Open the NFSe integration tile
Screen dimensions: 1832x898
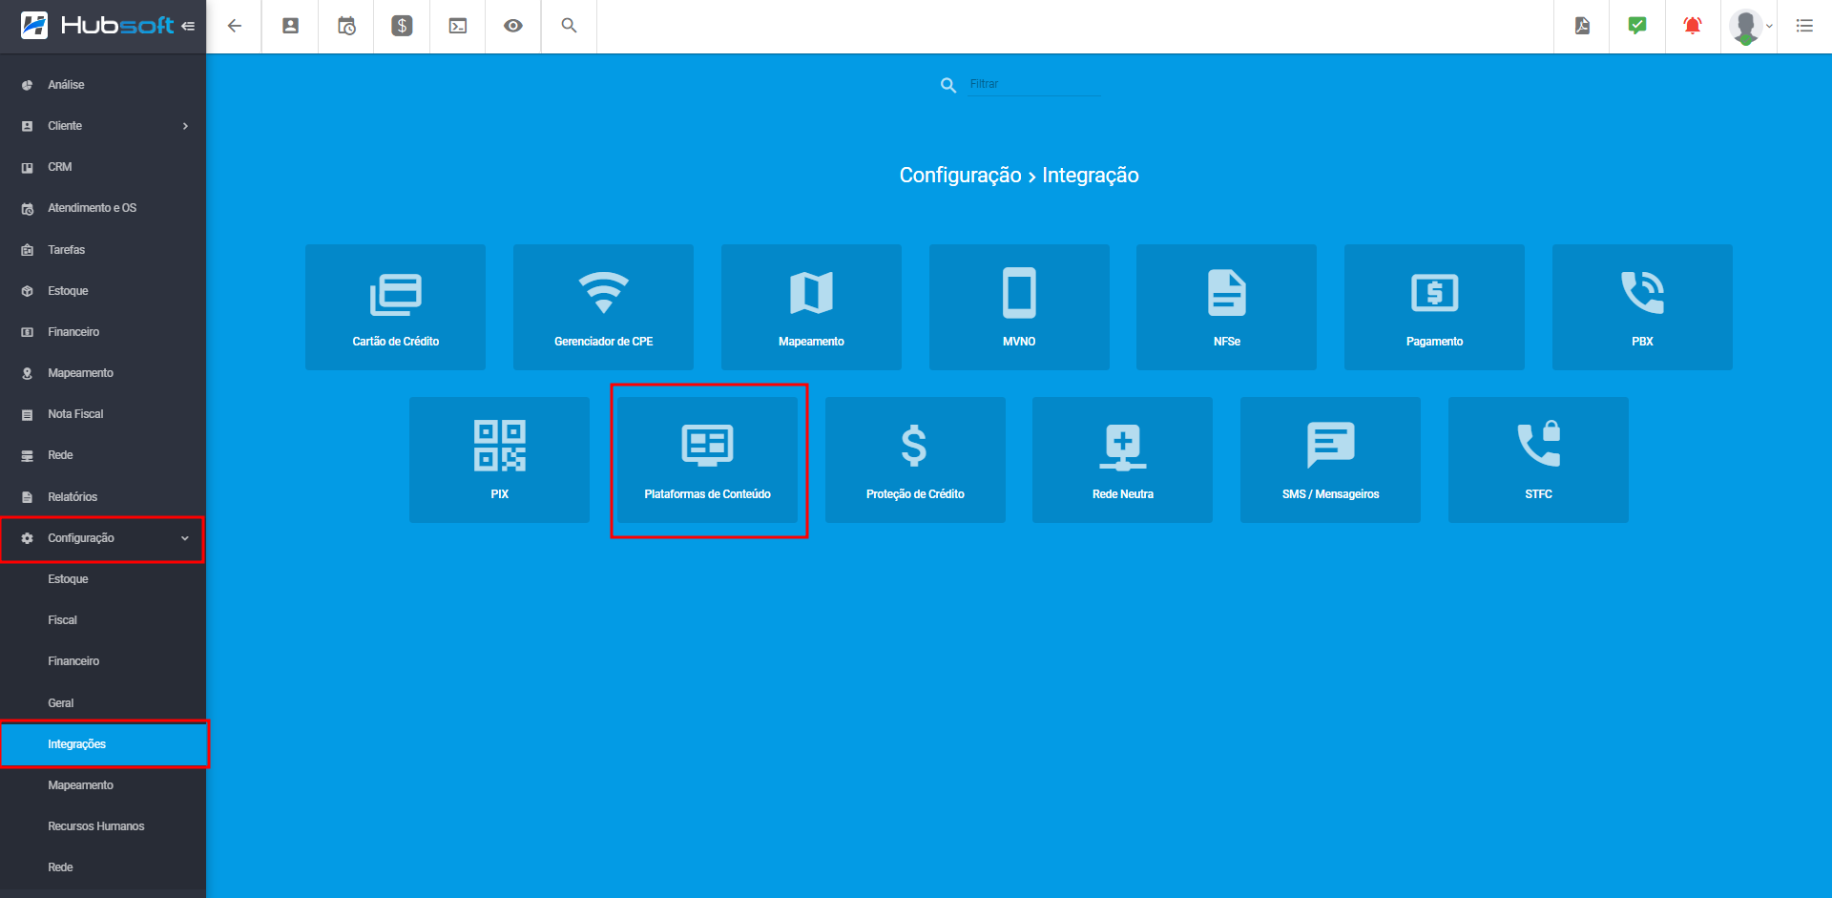(x=1226, y=307)
